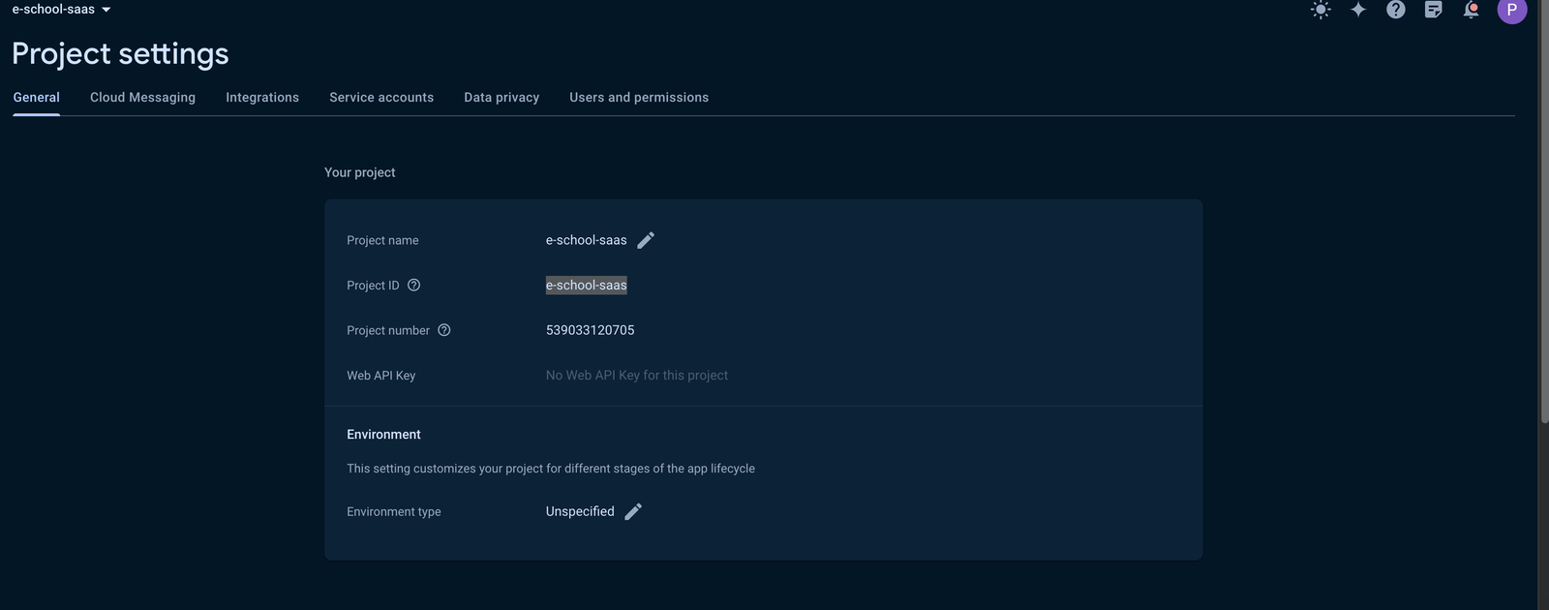Expand the e-school-saas project selector dropdown

coord(62,10)
